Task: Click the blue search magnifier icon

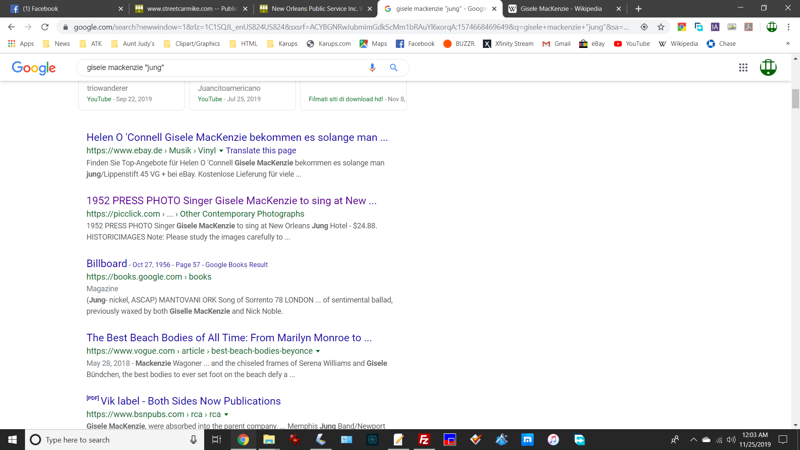Action: tap(393, 67)
